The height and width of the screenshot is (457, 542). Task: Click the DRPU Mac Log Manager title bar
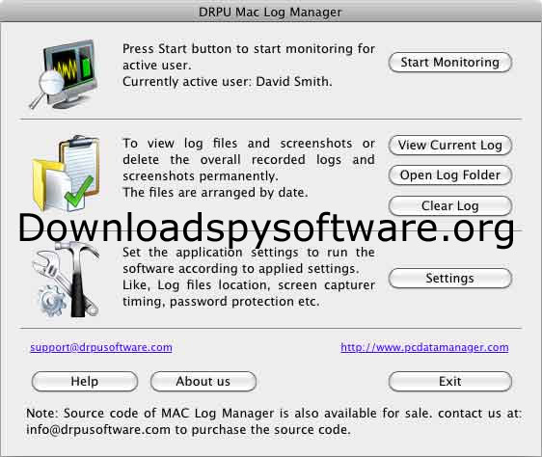(270, 12)
